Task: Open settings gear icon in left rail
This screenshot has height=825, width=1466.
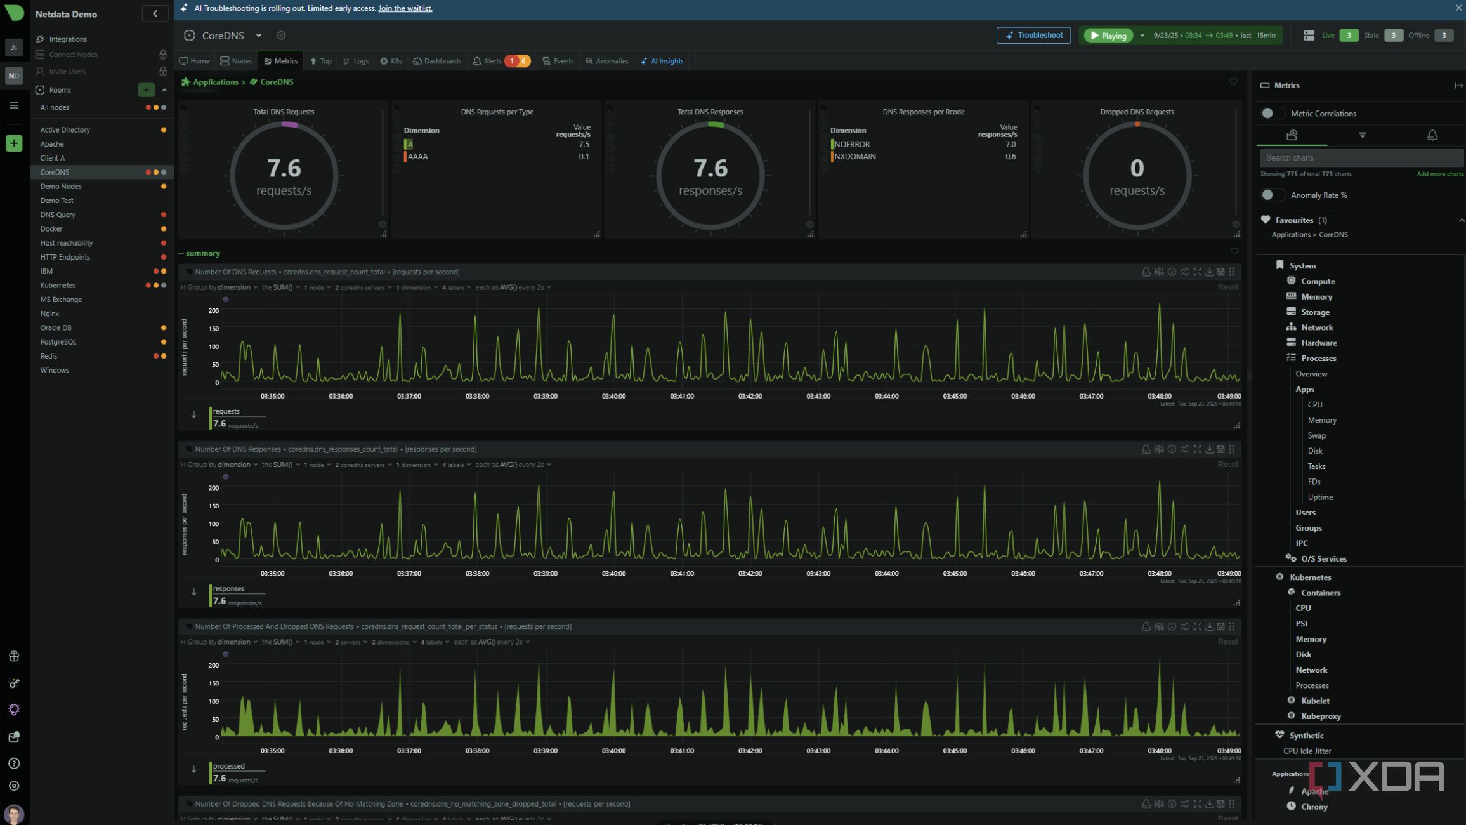Action: tap(14, 786)
